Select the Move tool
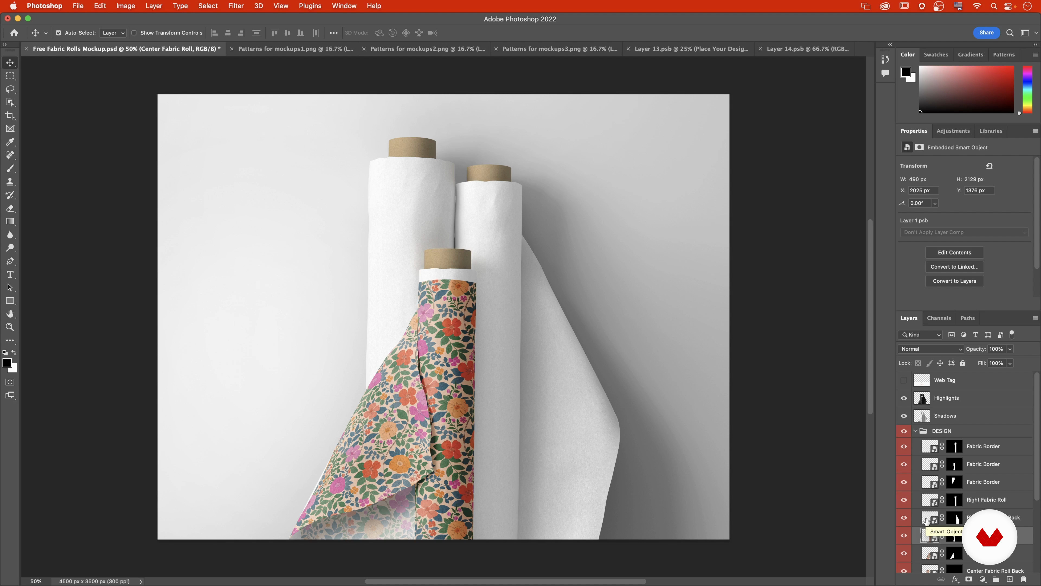This screenshot has height=586, width=1041. coord(10,63)
